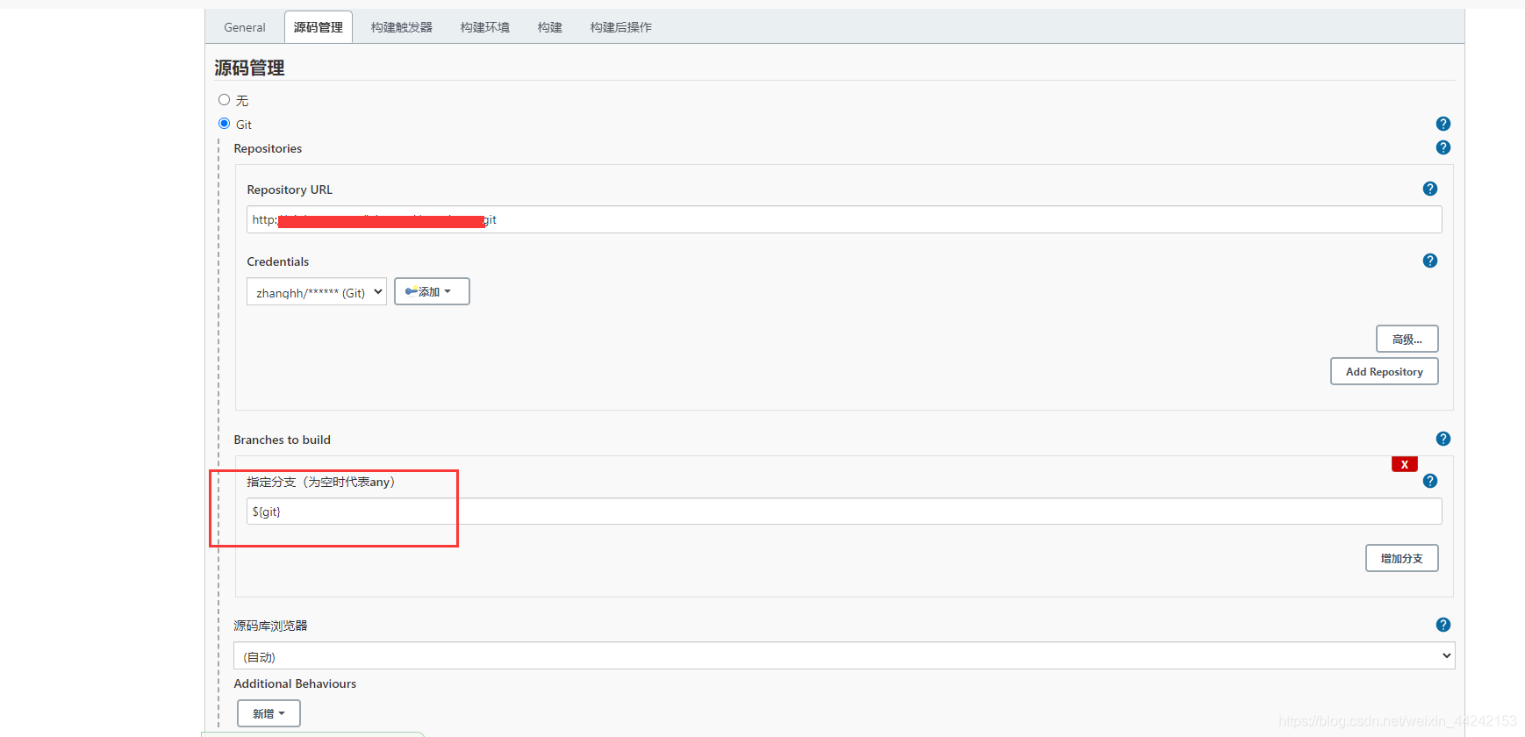Click the 源码管理 section heading
The height and width of the screenshot is (737, 1525).
pyautogui.click(x=249, y=68)
